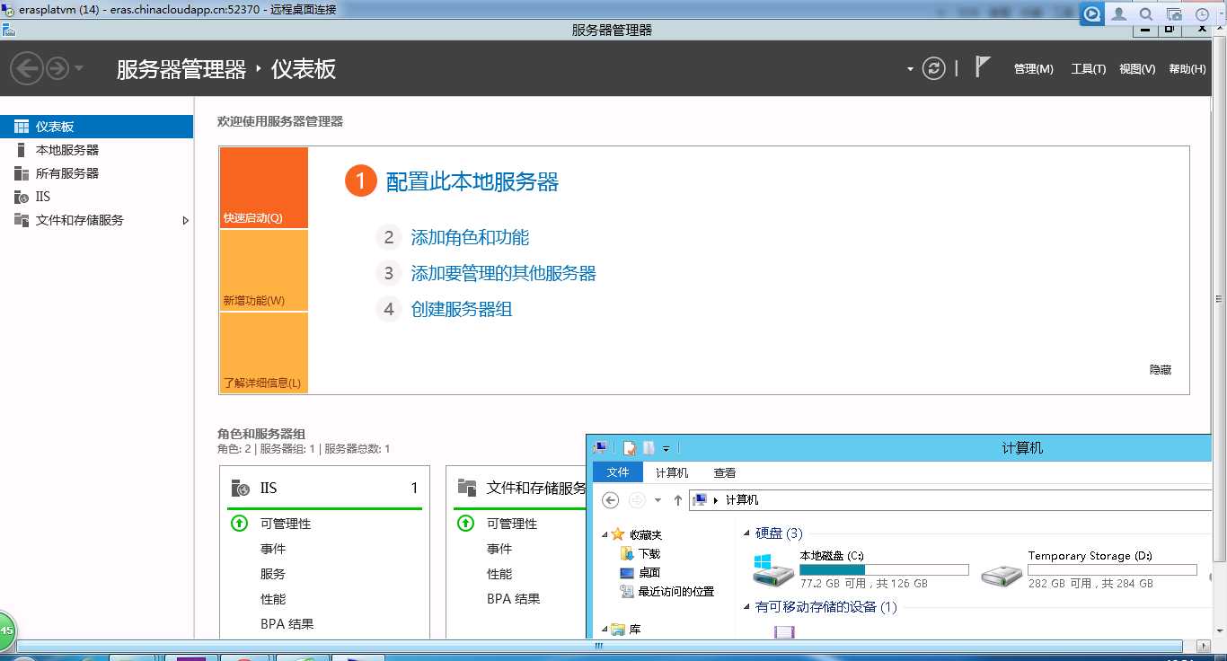Open navigation history dropdown beside forward arrow

tap(79, 68)
